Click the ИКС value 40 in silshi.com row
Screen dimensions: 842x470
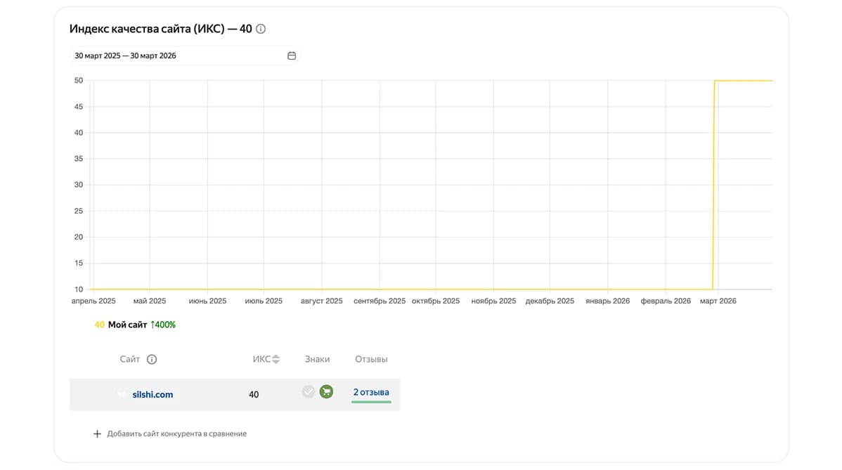pyautogui.click(x=254, y=394)
